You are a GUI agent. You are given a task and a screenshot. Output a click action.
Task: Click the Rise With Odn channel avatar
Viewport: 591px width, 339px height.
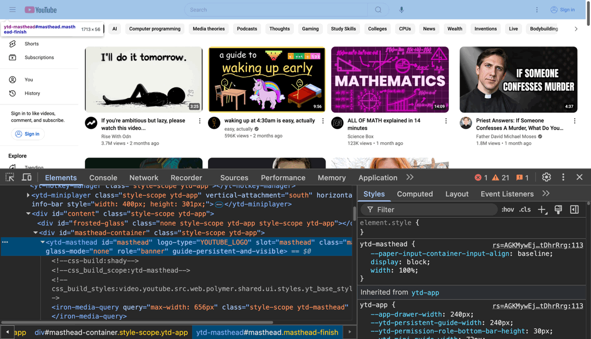[91, 123]
